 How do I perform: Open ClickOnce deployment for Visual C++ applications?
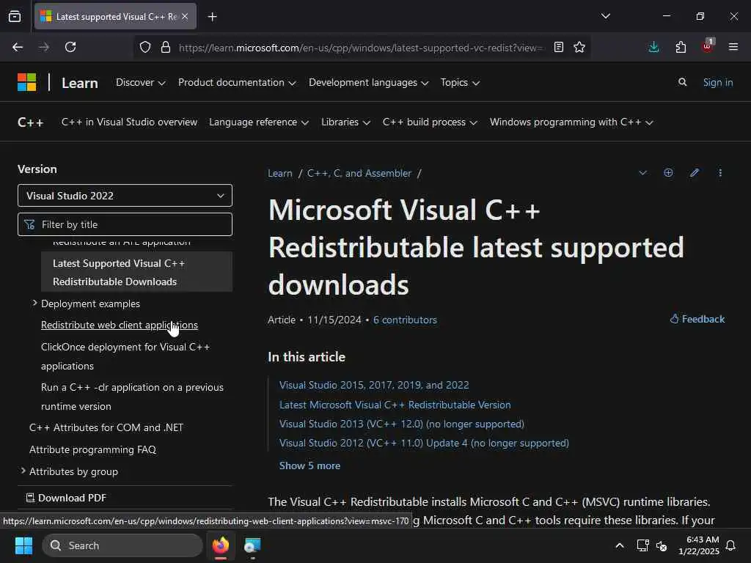coord(125,356)
